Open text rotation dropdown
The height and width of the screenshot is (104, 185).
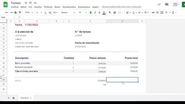point(147,12)
